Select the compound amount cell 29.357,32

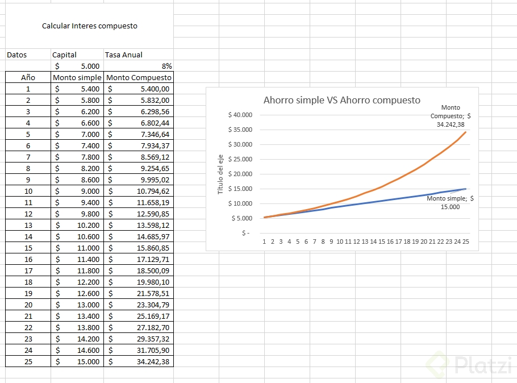[x=139, y=339]
